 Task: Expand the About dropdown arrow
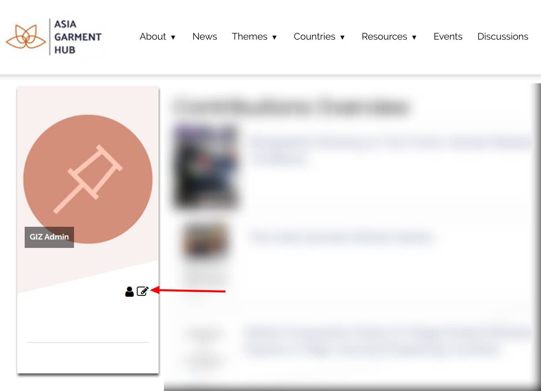173,37
